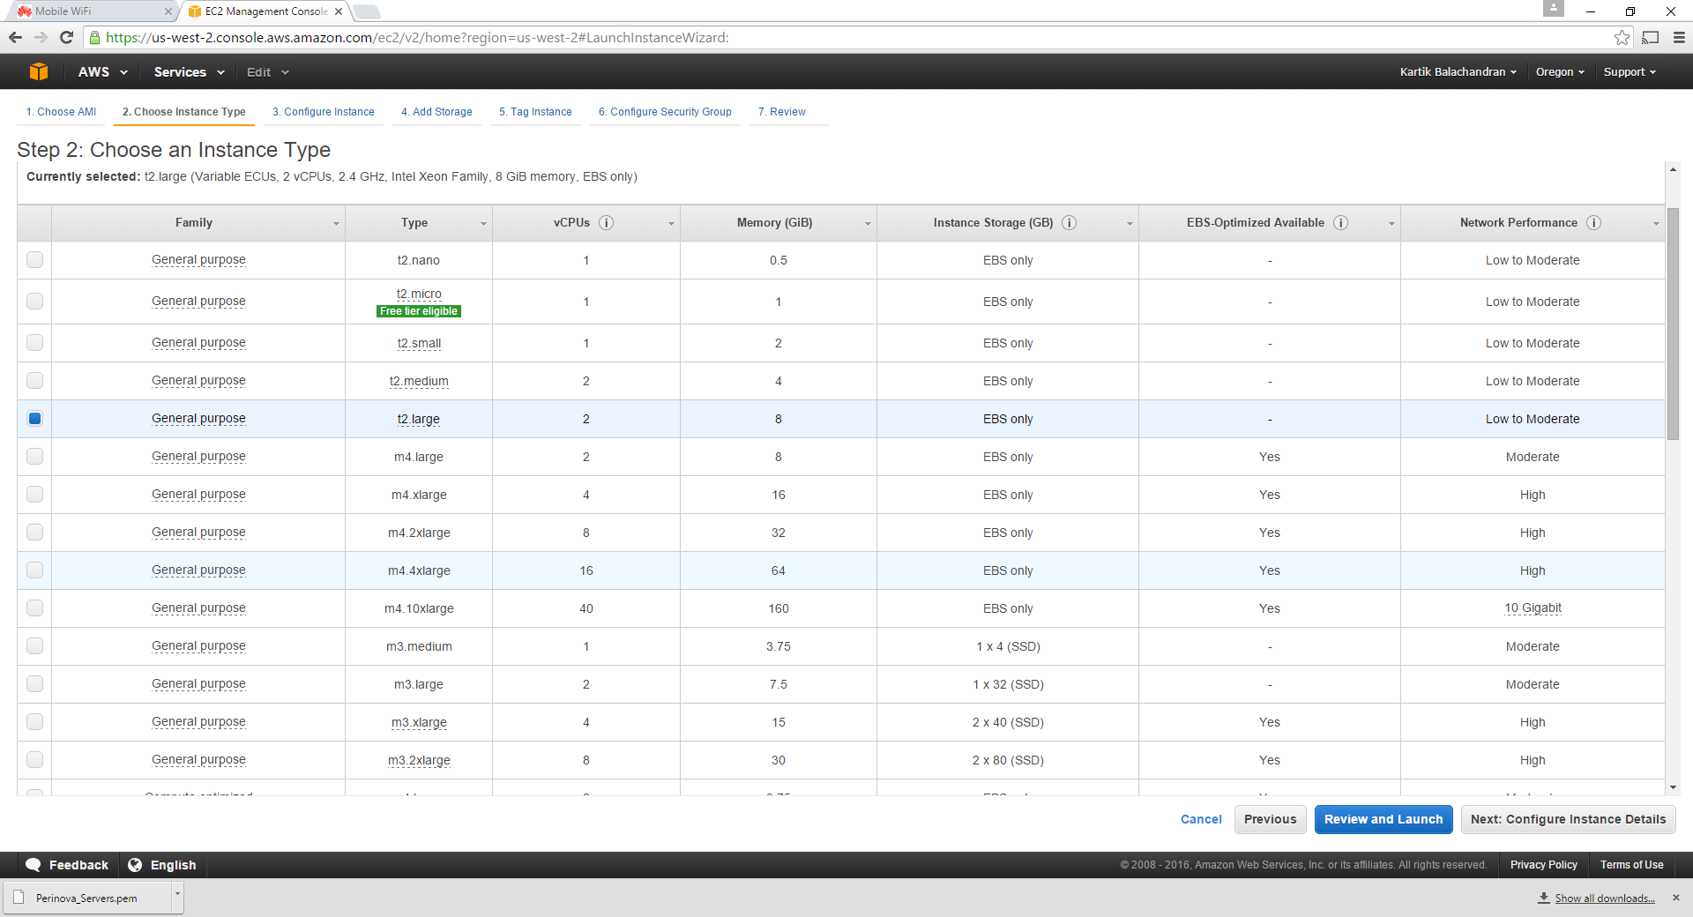Select the t2.nano checkbox
The height and width of the screenshot is (917, 1693).
[34, 259]
